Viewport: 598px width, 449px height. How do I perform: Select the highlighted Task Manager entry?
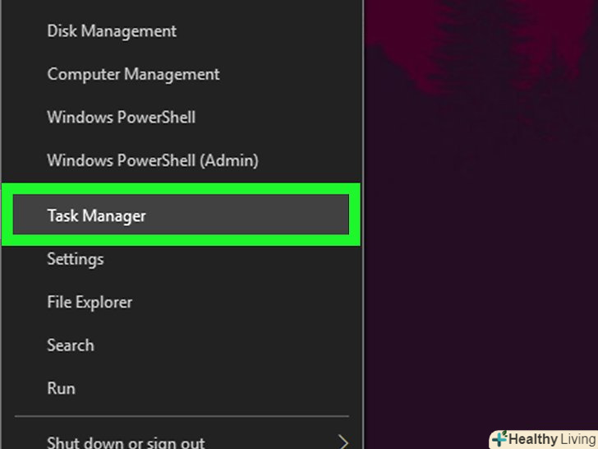pyautogui.click(x=96, y=216)
